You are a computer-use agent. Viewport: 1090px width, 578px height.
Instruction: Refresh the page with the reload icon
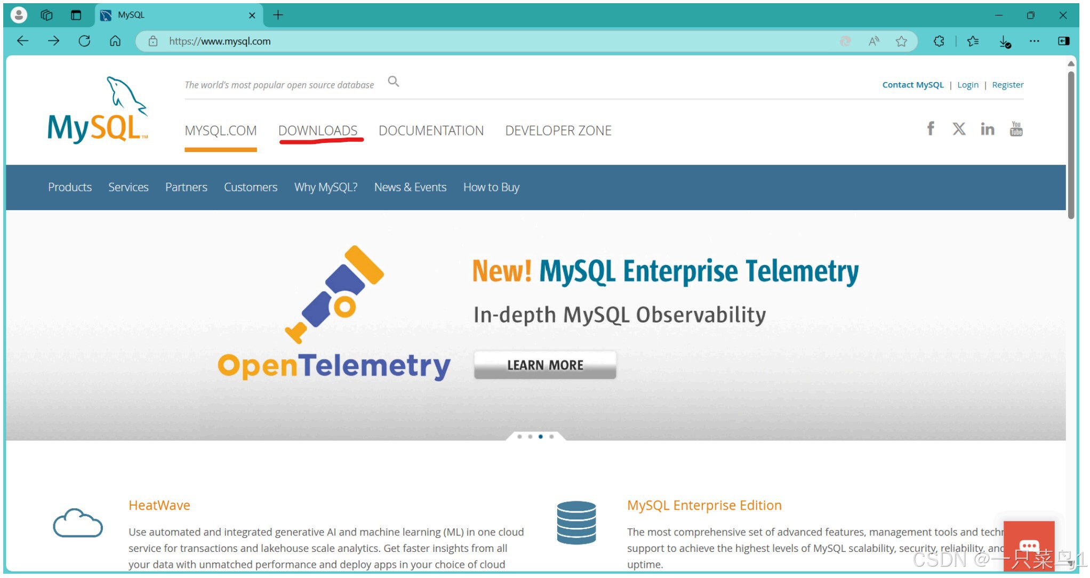pyautogui.click(x=85, y=41)
